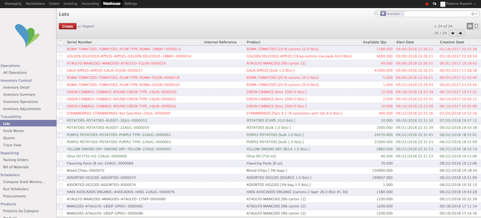
Task: Switch to list view icon
Action: [x=470, y=26]
